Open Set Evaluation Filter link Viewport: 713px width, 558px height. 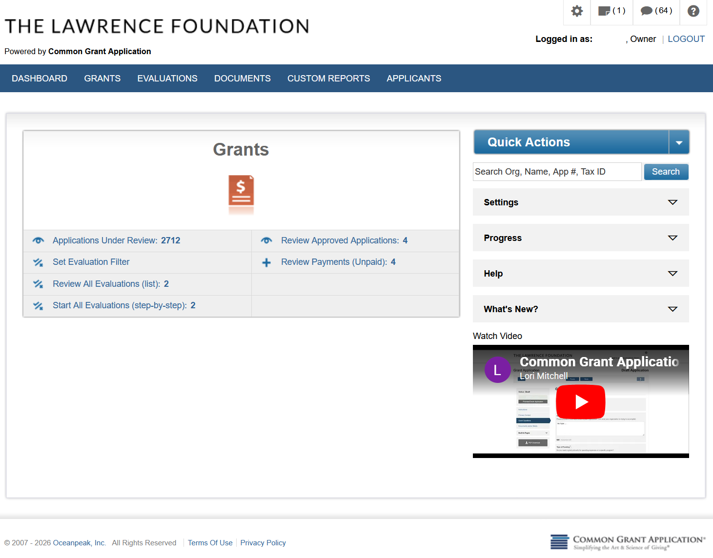point(91,262)
